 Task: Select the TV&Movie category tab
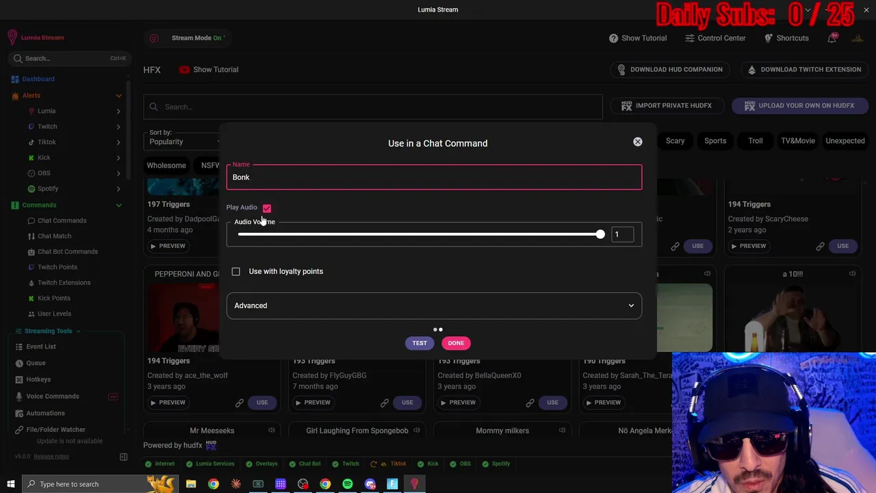click(798, 141)
